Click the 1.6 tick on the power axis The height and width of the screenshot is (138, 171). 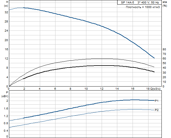tap(6, 109)
